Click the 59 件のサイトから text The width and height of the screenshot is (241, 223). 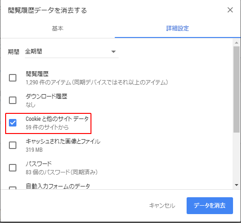coord(47,127)
